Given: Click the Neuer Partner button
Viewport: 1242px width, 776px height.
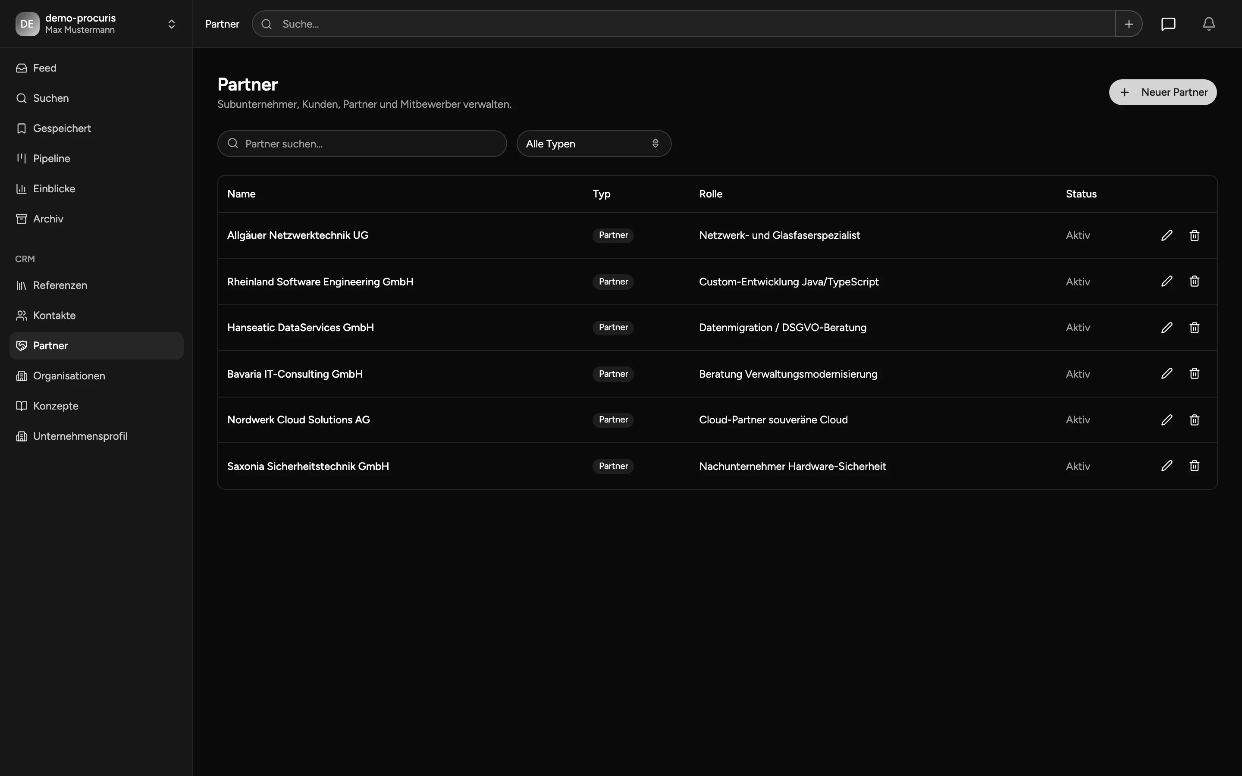Looking at the screenshot, I should tap(1163, 92).
